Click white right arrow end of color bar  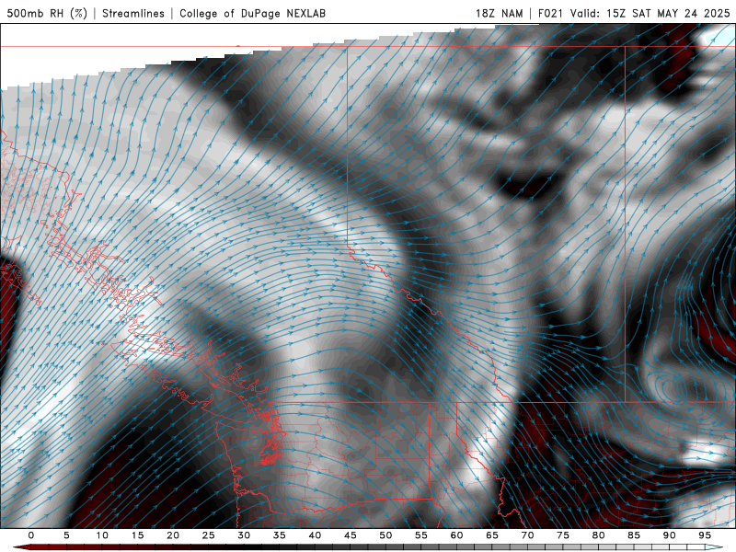715,547
